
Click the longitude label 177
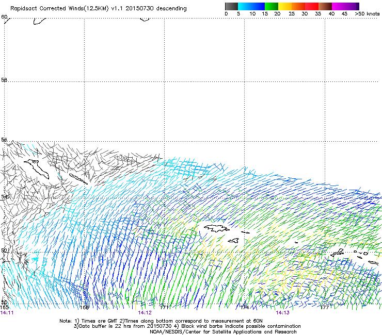tap(325, 308)
